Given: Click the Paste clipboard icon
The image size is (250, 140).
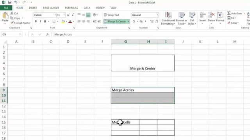Looking at the screenshot, I should tap(5, 15).
